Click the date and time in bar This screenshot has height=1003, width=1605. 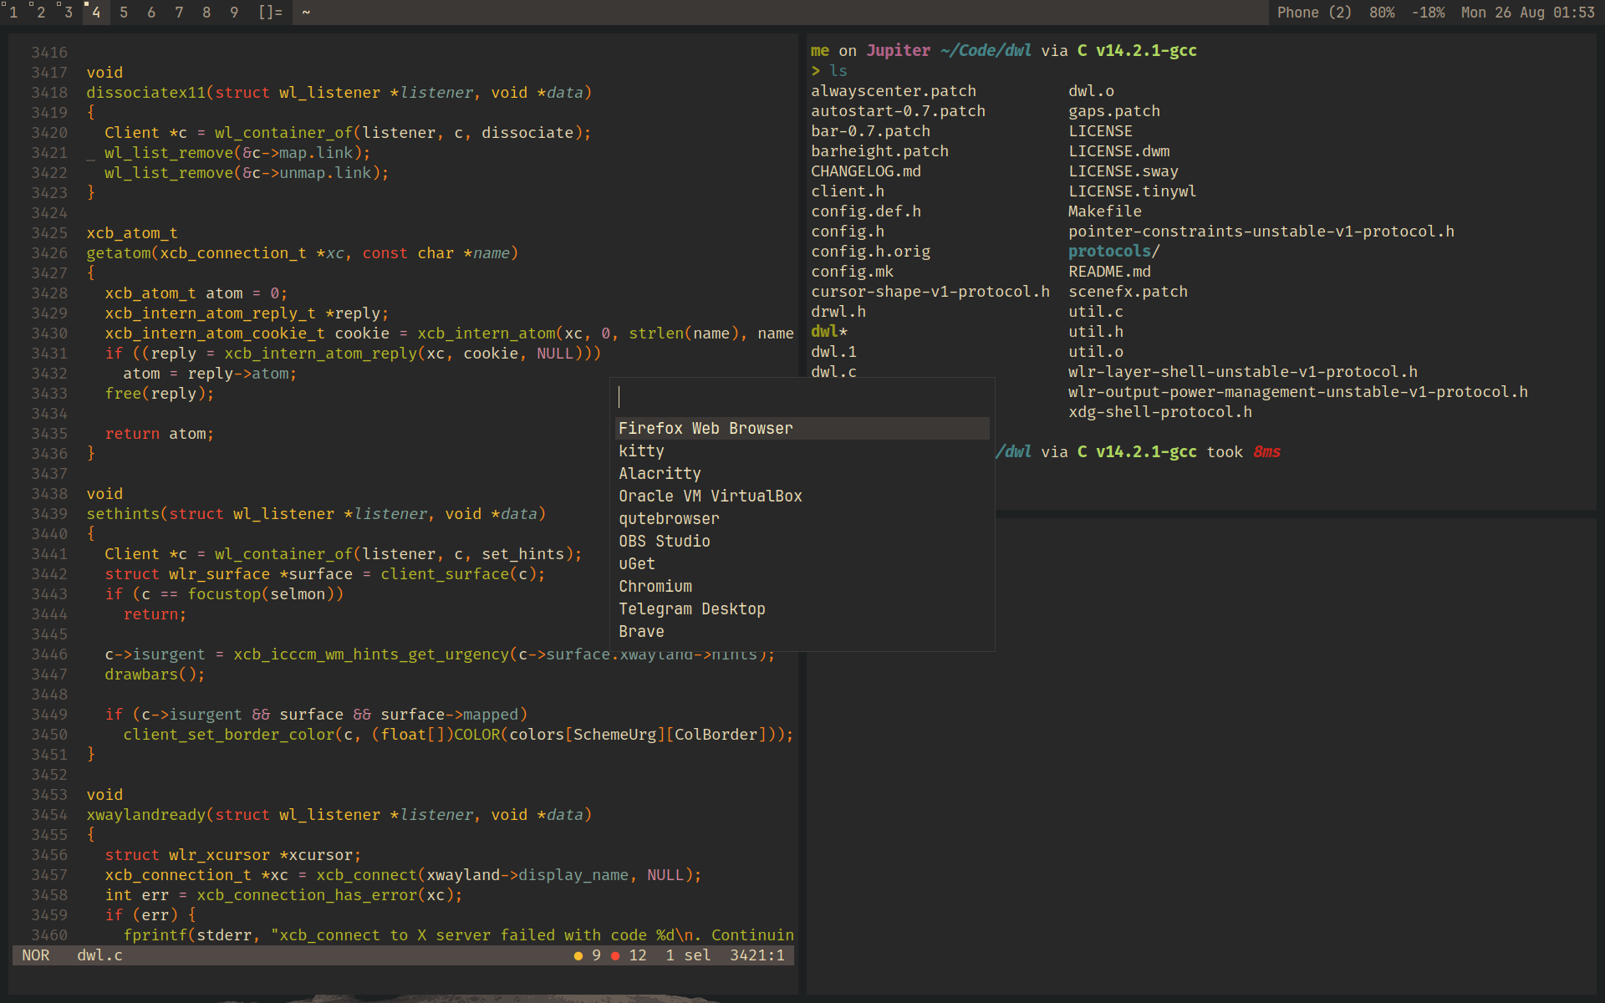(x=1528, y=13)
